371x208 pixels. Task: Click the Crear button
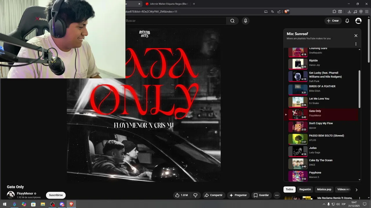[x=333, y=21]
